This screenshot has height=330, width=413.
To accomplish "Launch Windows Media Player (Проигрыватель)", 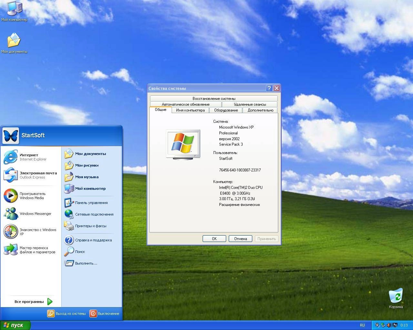I will point(31,196).
